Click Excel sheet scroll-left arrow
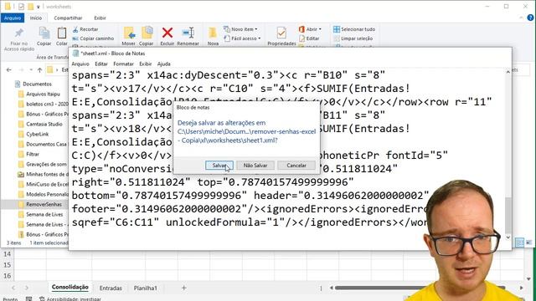 (13, 288)
